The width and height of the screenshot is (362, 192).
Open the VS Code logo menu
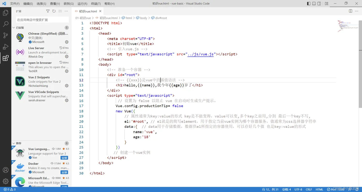(x=4, y=4)
